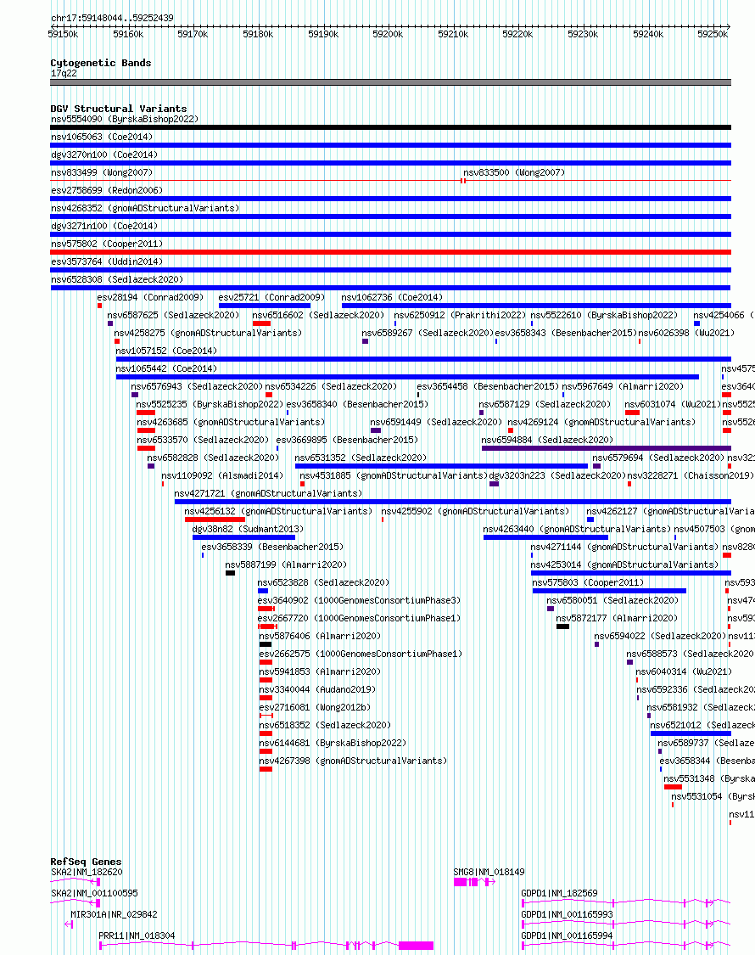The width and height of the screenshot is (755, 955).
Task: Click nsv4268352 (gnomADStructuralVariants) label
Action: point(145,208)
